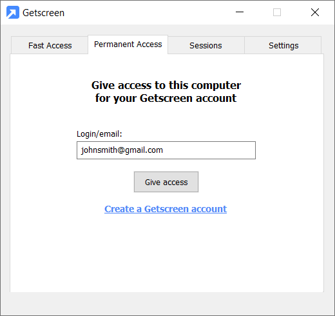Click the 'Login/email:' field label
This screenshot has width=335, height=316.
click(x=99, y=134)
